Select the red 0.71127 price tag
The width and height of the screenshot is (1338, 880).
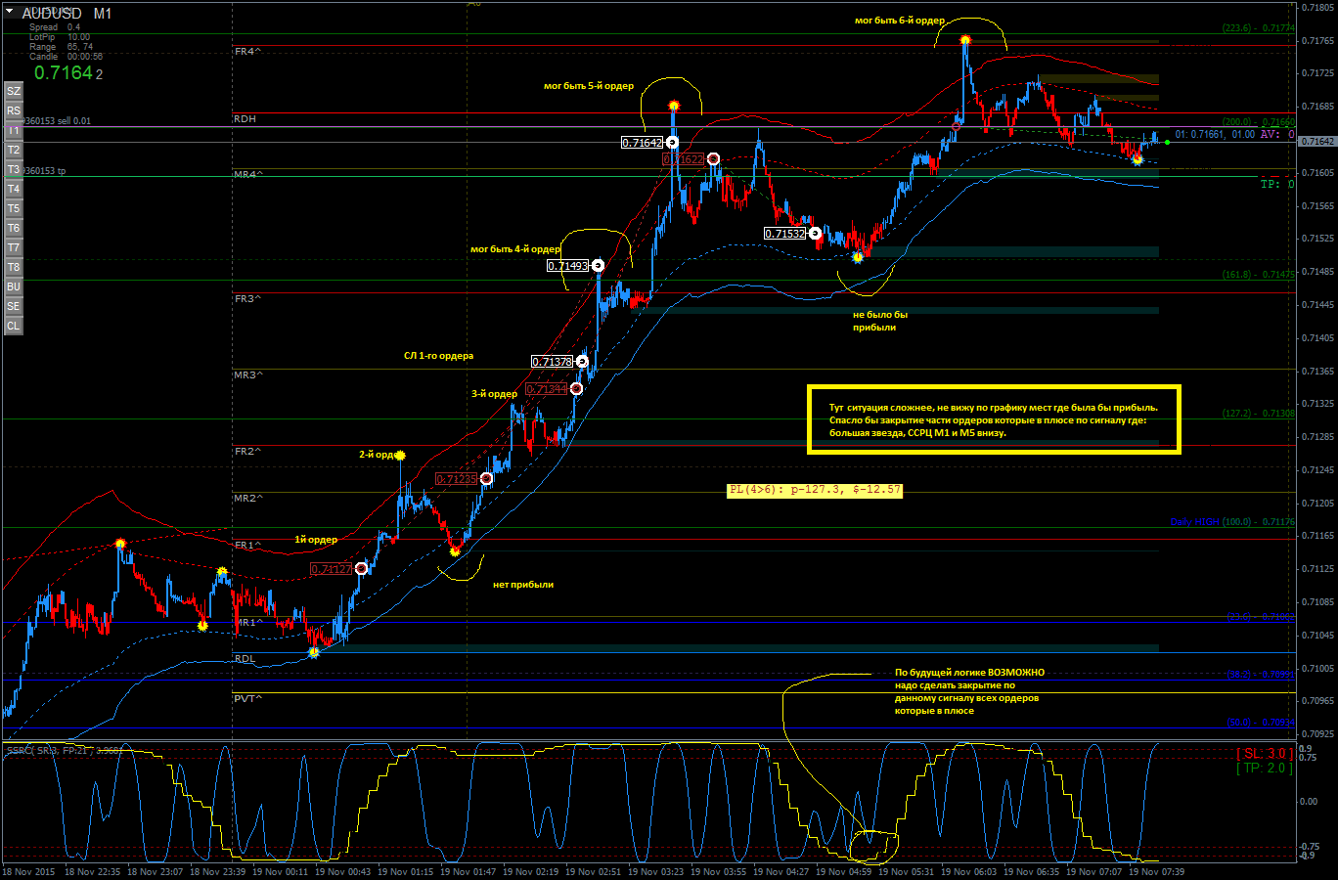click(x=332, y=569)
